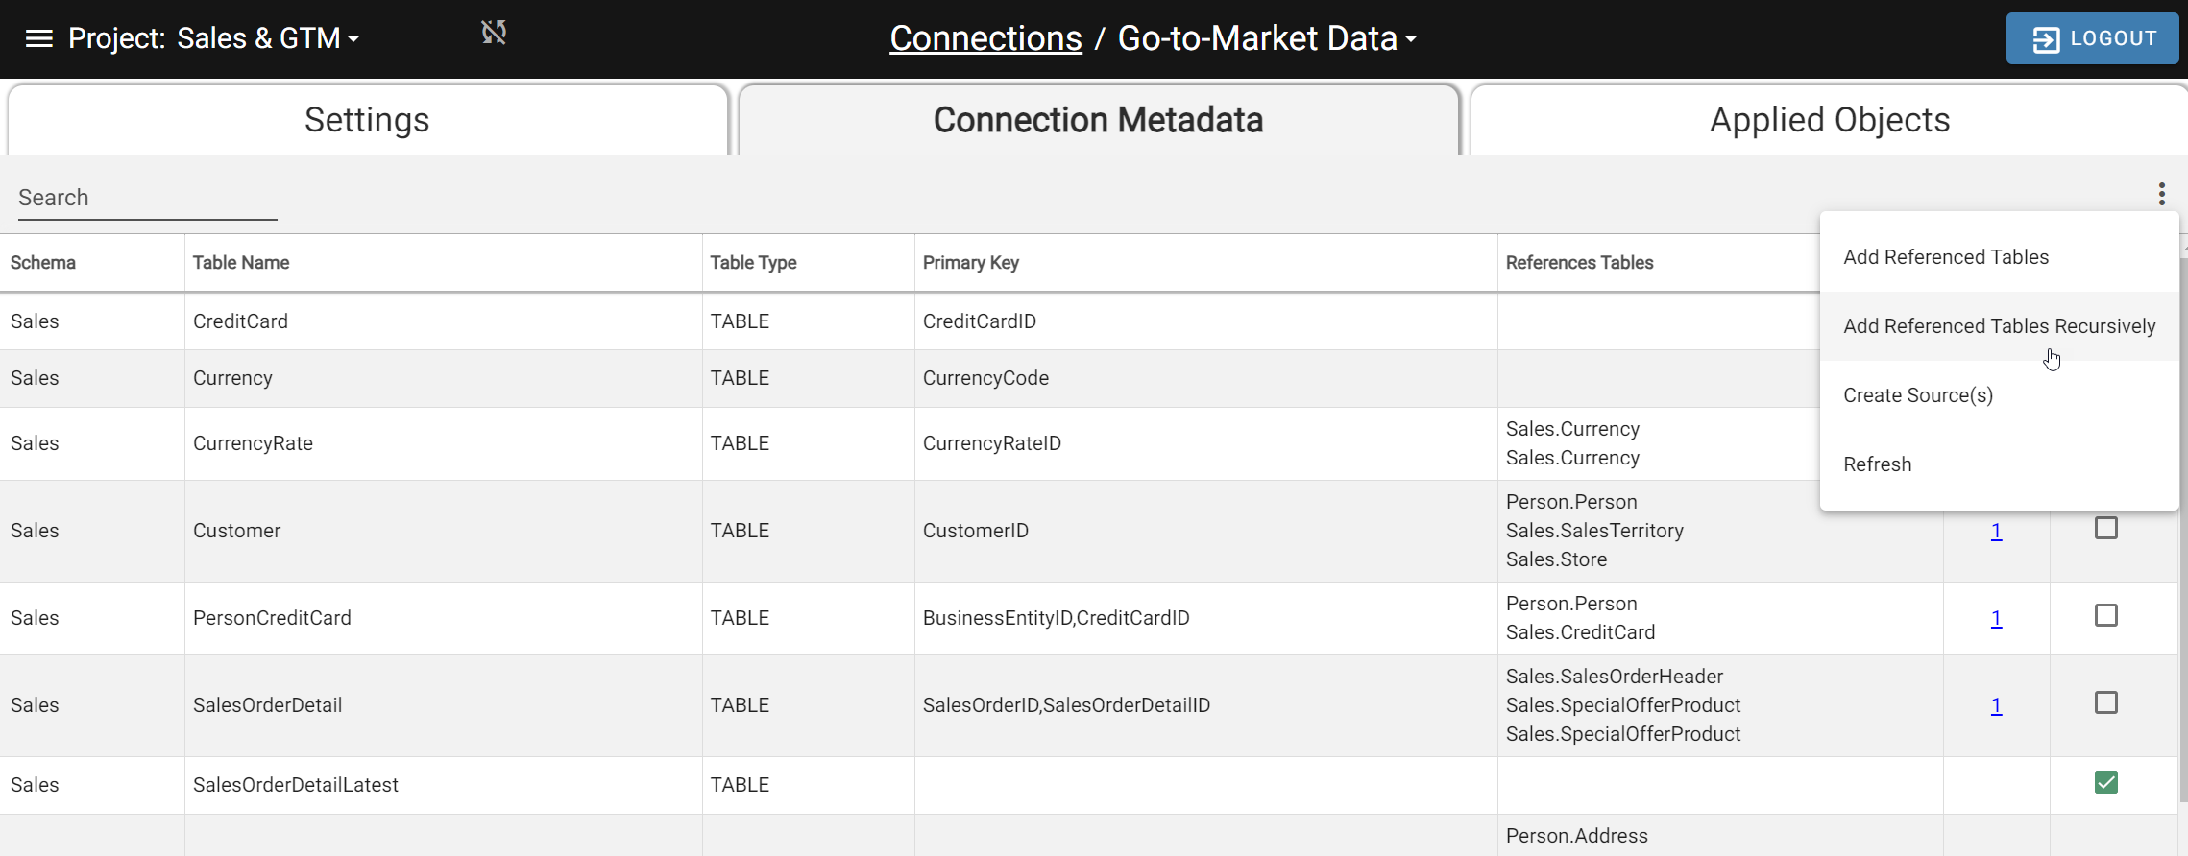The height and width of the screenshot is (856, 2188).
Task: Check the PersonCreditCard row checkbox
Action: 2105,615
